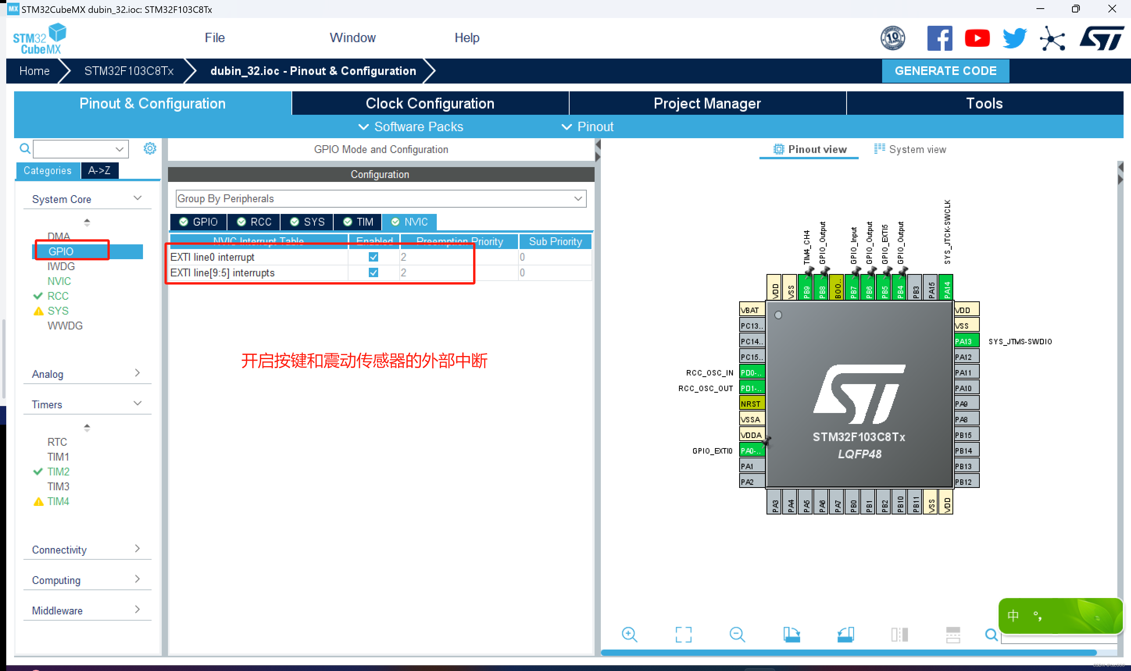Select the TIM configuration tab
The width and height of the screenshot is (1131, 671).
pyautogui.click(x=358, y=222)
